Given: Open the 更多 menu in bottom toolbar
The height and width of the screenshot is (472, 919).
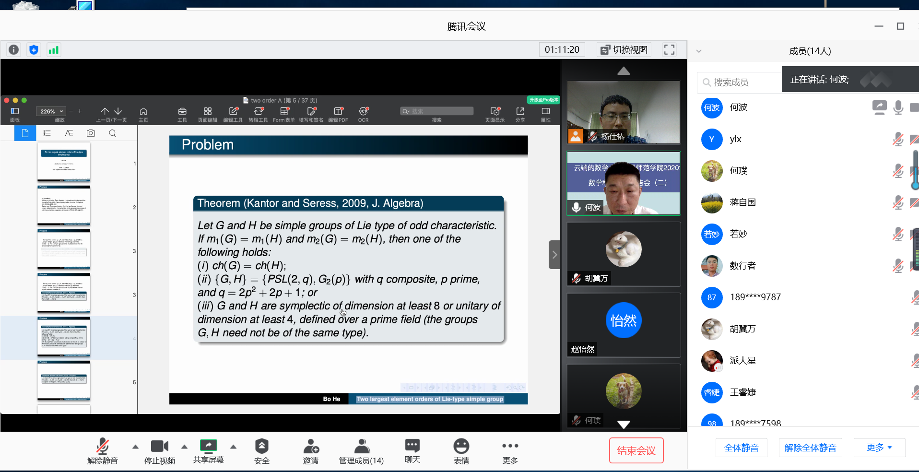Looking at the screenshot, I should [510, 451].
